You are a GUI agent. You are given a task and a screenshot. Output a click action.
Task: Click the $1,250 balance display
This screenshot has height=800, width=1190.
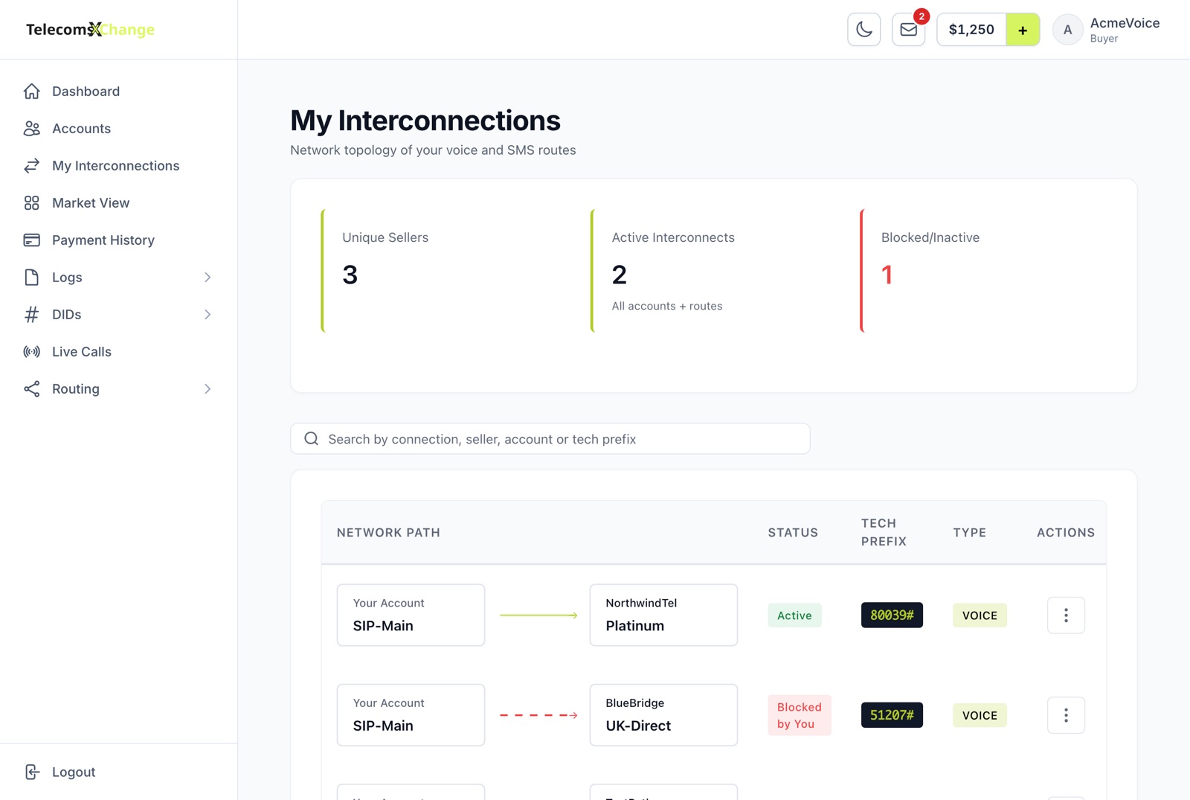(x=971, y=30)
